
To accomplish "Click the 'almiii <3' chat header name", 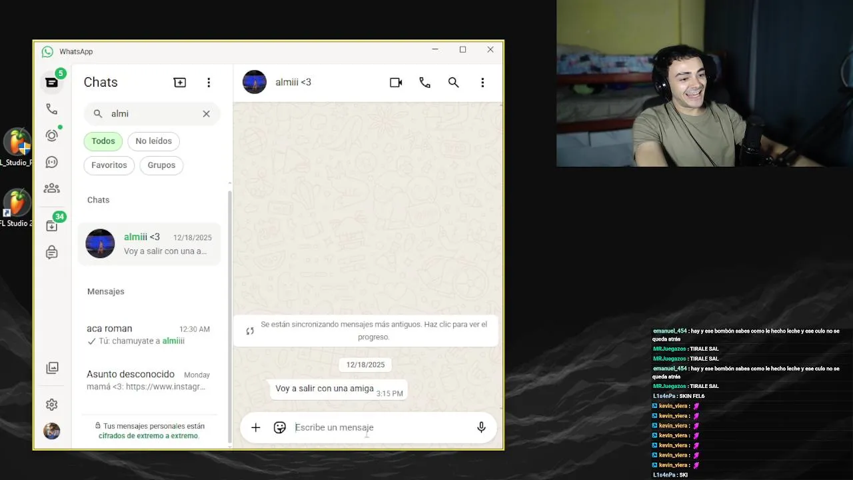I will click(x=293, y=83).
